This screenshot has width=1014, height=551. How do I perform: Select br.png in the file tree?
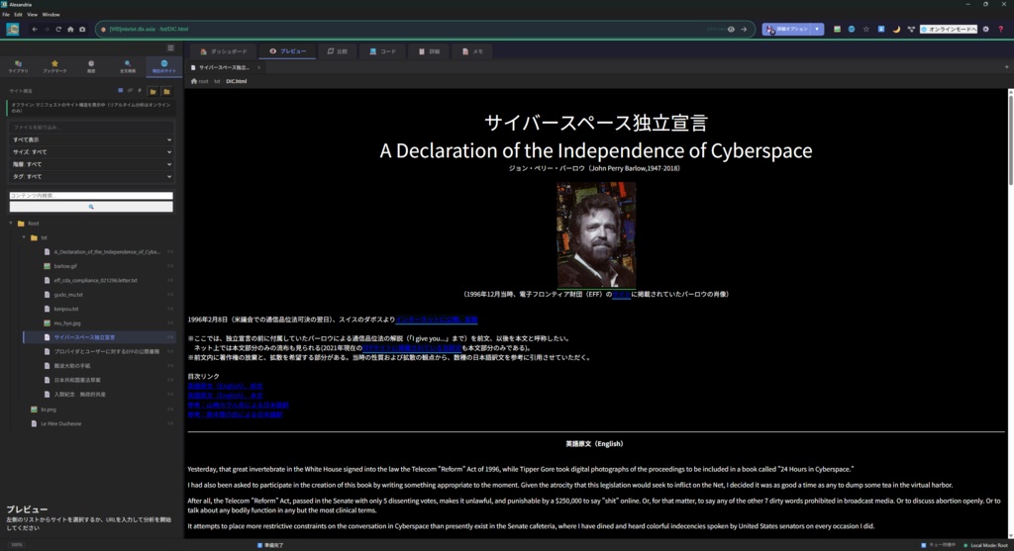pyautogui.click(x=48, y=410)
